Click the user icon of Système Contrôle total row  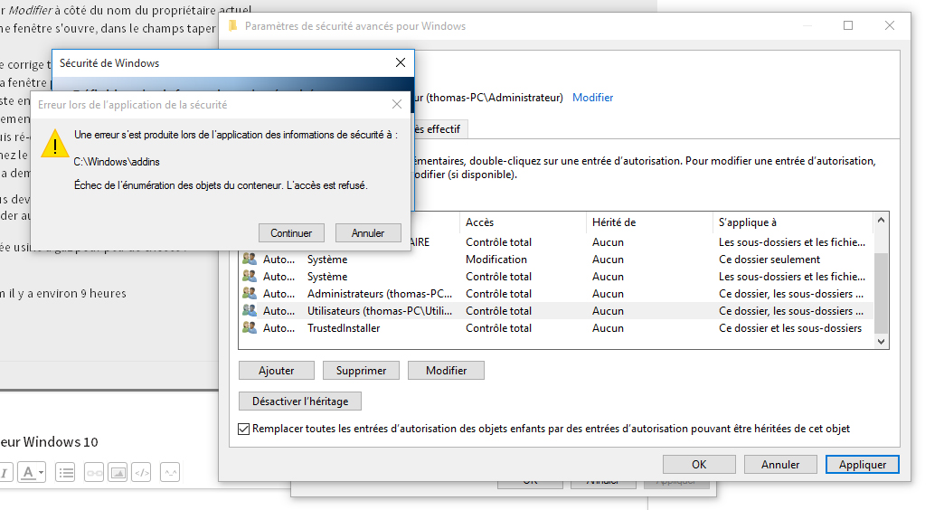[250, 277]
